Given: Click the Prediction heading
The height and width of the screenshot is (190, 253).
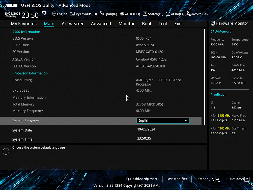Looking at the screenshot, I should click(219, 95).
